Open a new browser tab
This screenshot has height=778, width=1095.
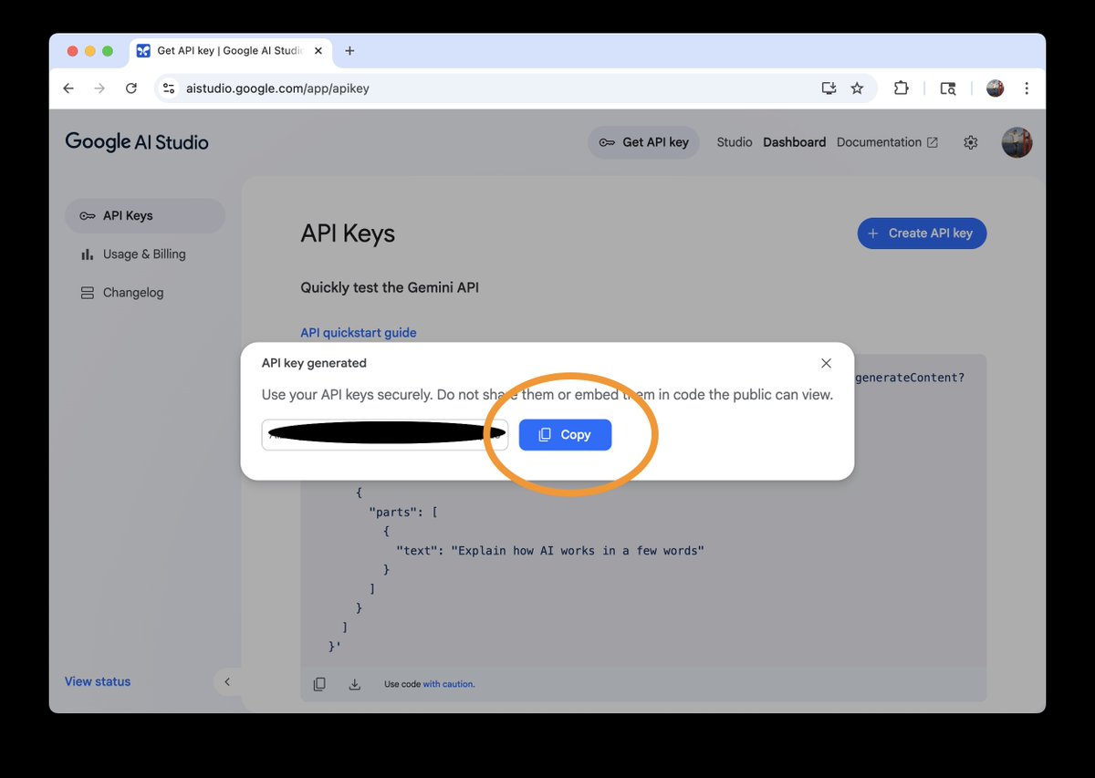349,51
